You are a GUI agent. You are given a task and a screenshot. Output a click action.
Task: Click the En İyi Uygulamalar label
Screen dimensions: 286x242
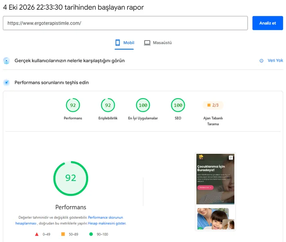point(143,118)
